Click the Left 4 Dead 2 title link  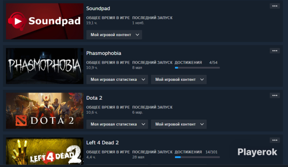point(102,143)
